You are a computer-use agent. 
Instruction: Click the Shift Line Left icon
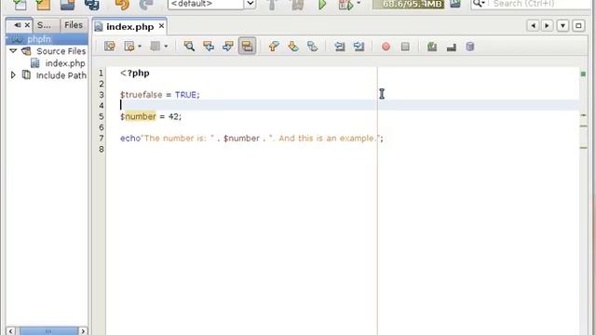339,47
